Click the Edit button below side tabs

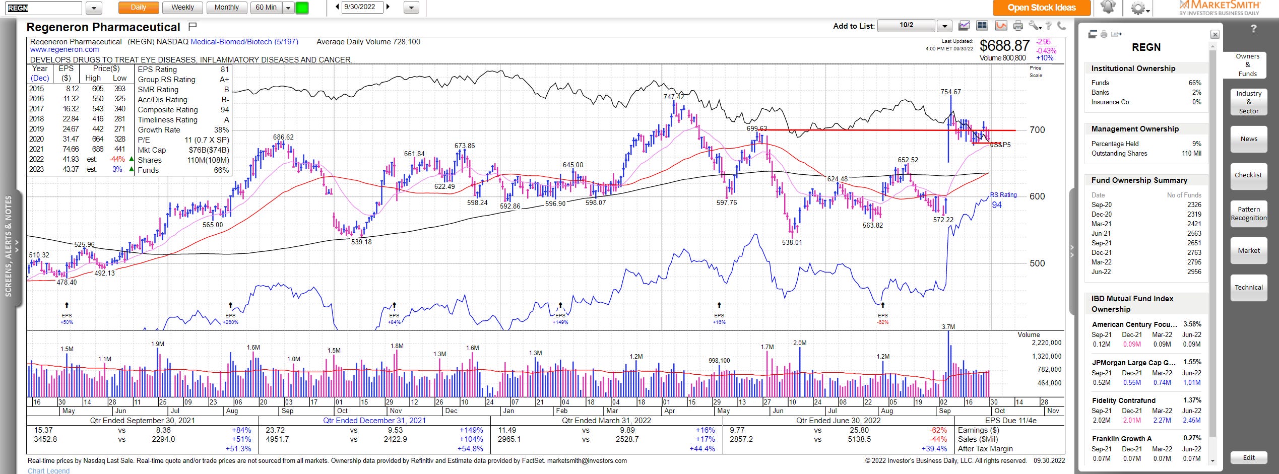click(x=1249, y=458)
